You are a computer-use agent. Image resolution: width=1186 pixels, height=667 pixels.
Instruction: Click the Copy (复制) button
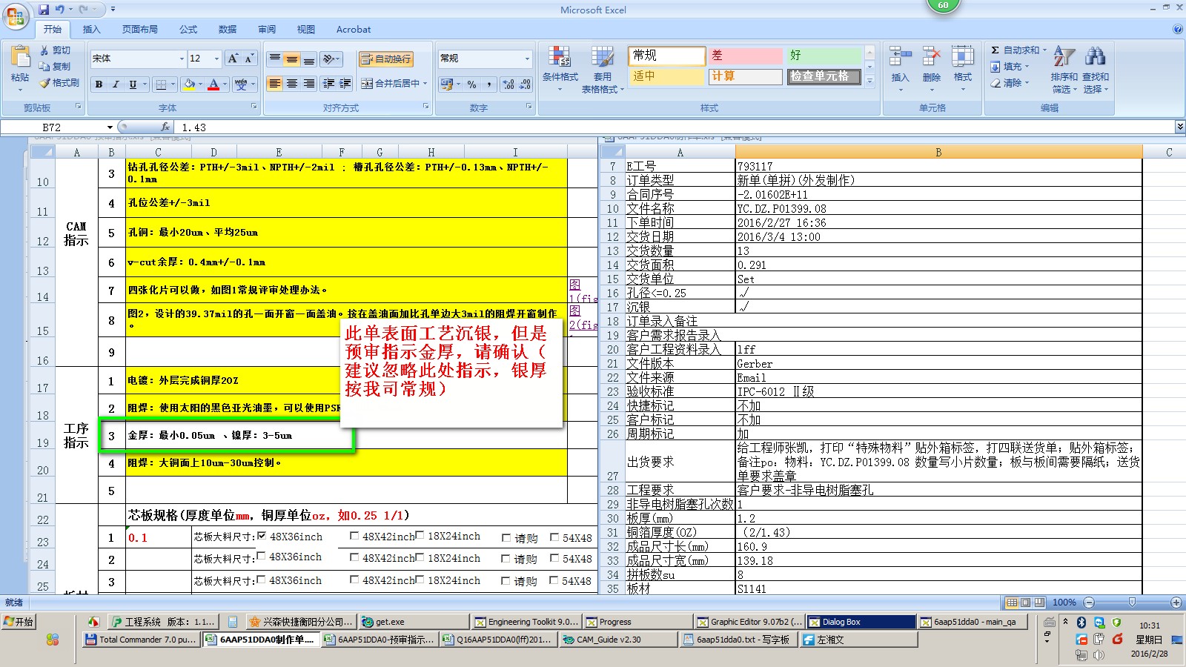click(56, 67)
